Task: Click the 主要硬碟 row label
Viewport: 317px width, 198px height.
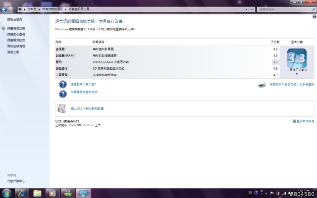Action: tap(62, 75)
